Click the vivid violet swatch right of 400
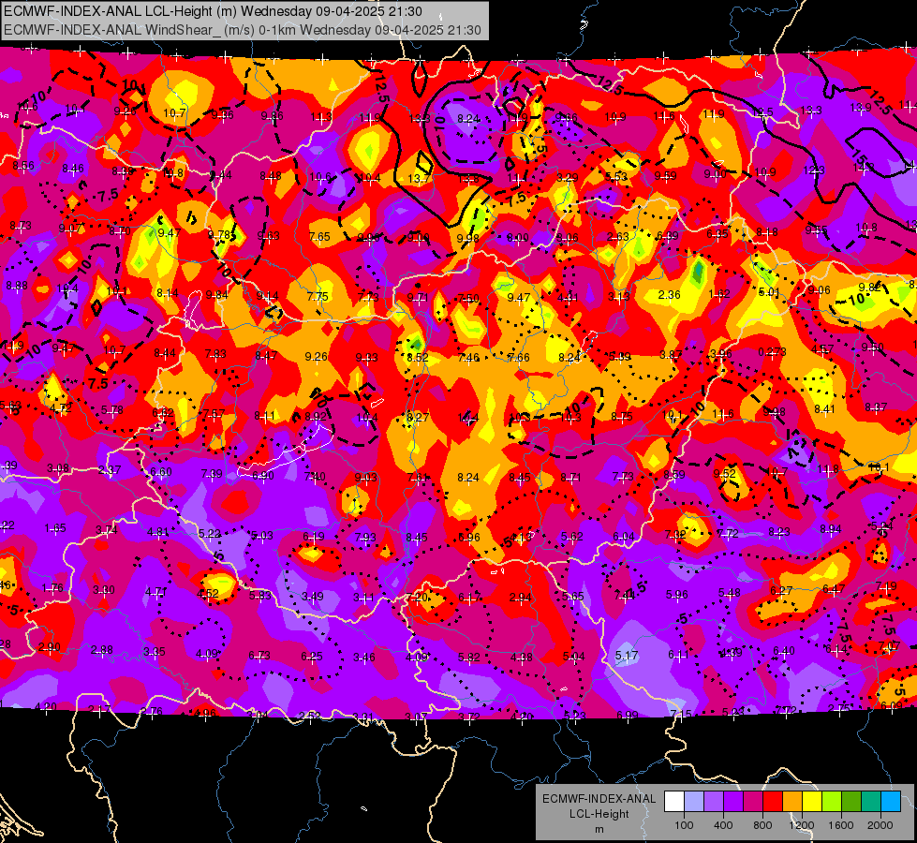Viewport: 917px width, 843px height. tap(733, 802)
